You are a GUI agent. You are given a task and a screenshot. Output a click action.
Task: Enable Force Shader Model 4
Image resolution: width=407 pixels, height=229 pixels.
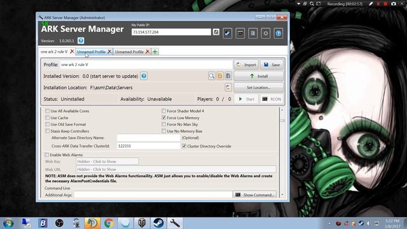pyautogui.click(x=164, y=111)
